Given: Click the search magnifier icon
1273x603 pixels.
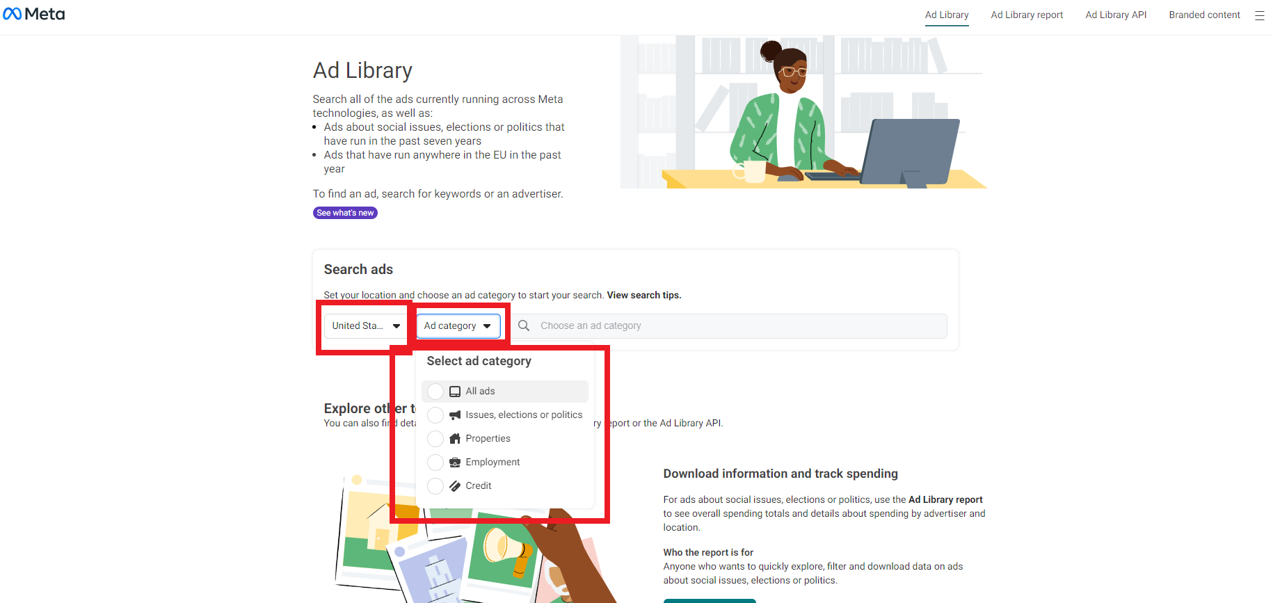Looking at the screenshot, I should [524, 325].
